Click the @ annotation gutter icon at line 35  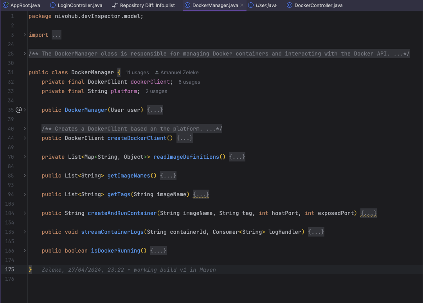(x=18, y=110)
